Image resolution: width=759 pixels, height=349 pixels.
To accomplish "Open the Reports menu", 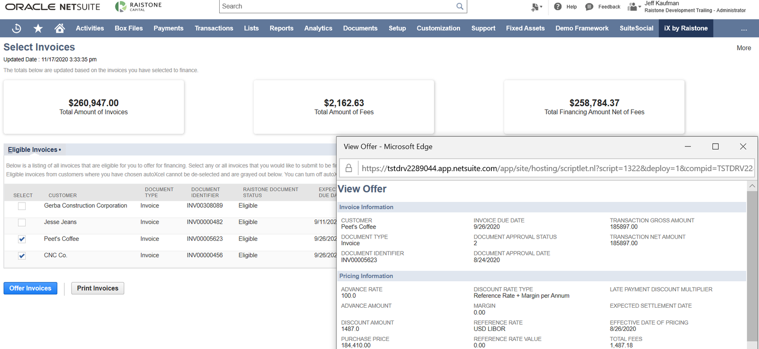I will [281, 28].
